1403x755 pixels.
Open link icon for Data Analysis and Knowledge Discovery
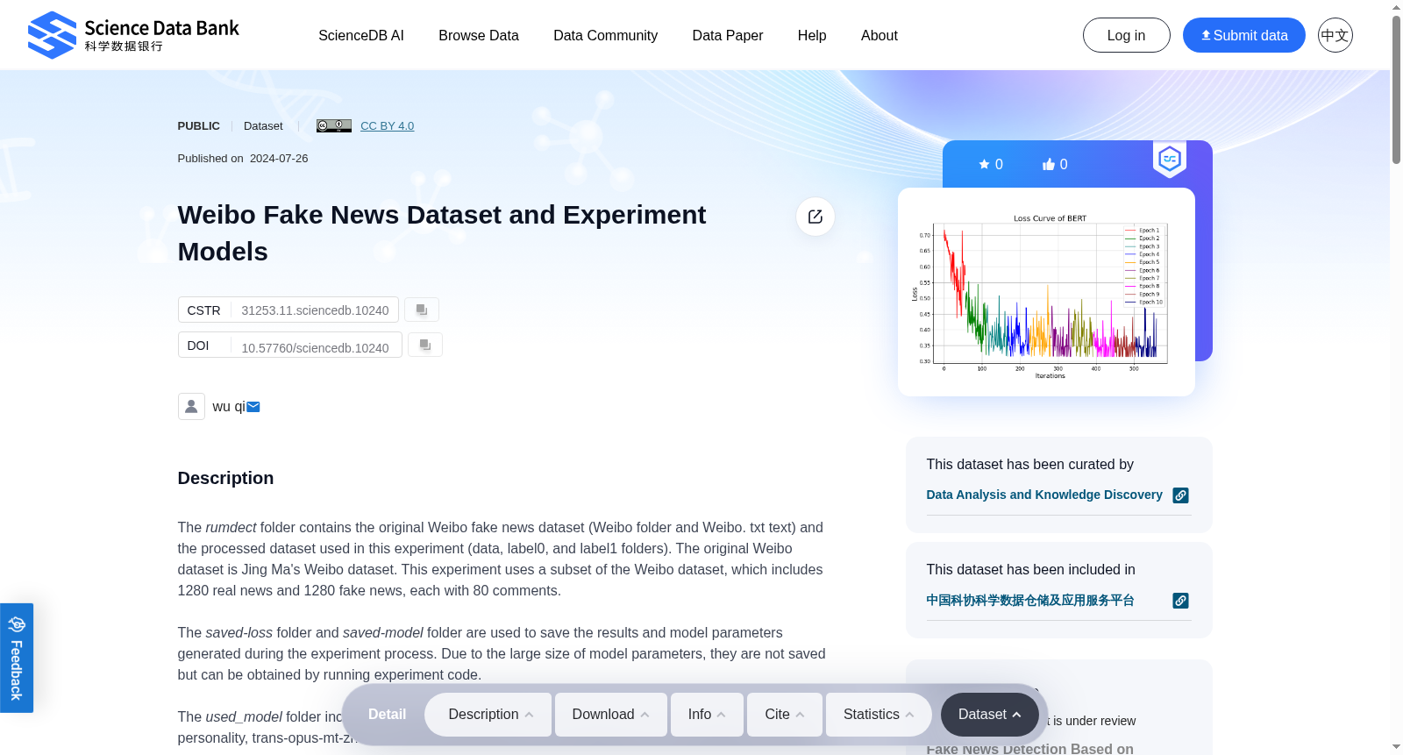click(1181, 495)
